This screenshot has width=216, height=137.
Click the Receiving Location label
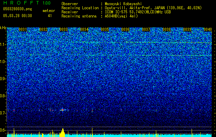click(80, 8)
